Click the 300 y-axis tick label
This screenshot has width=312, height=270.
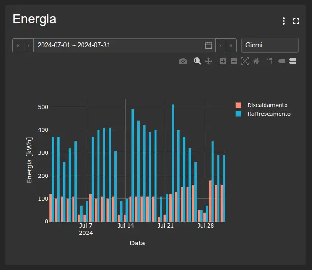[43, 153]
